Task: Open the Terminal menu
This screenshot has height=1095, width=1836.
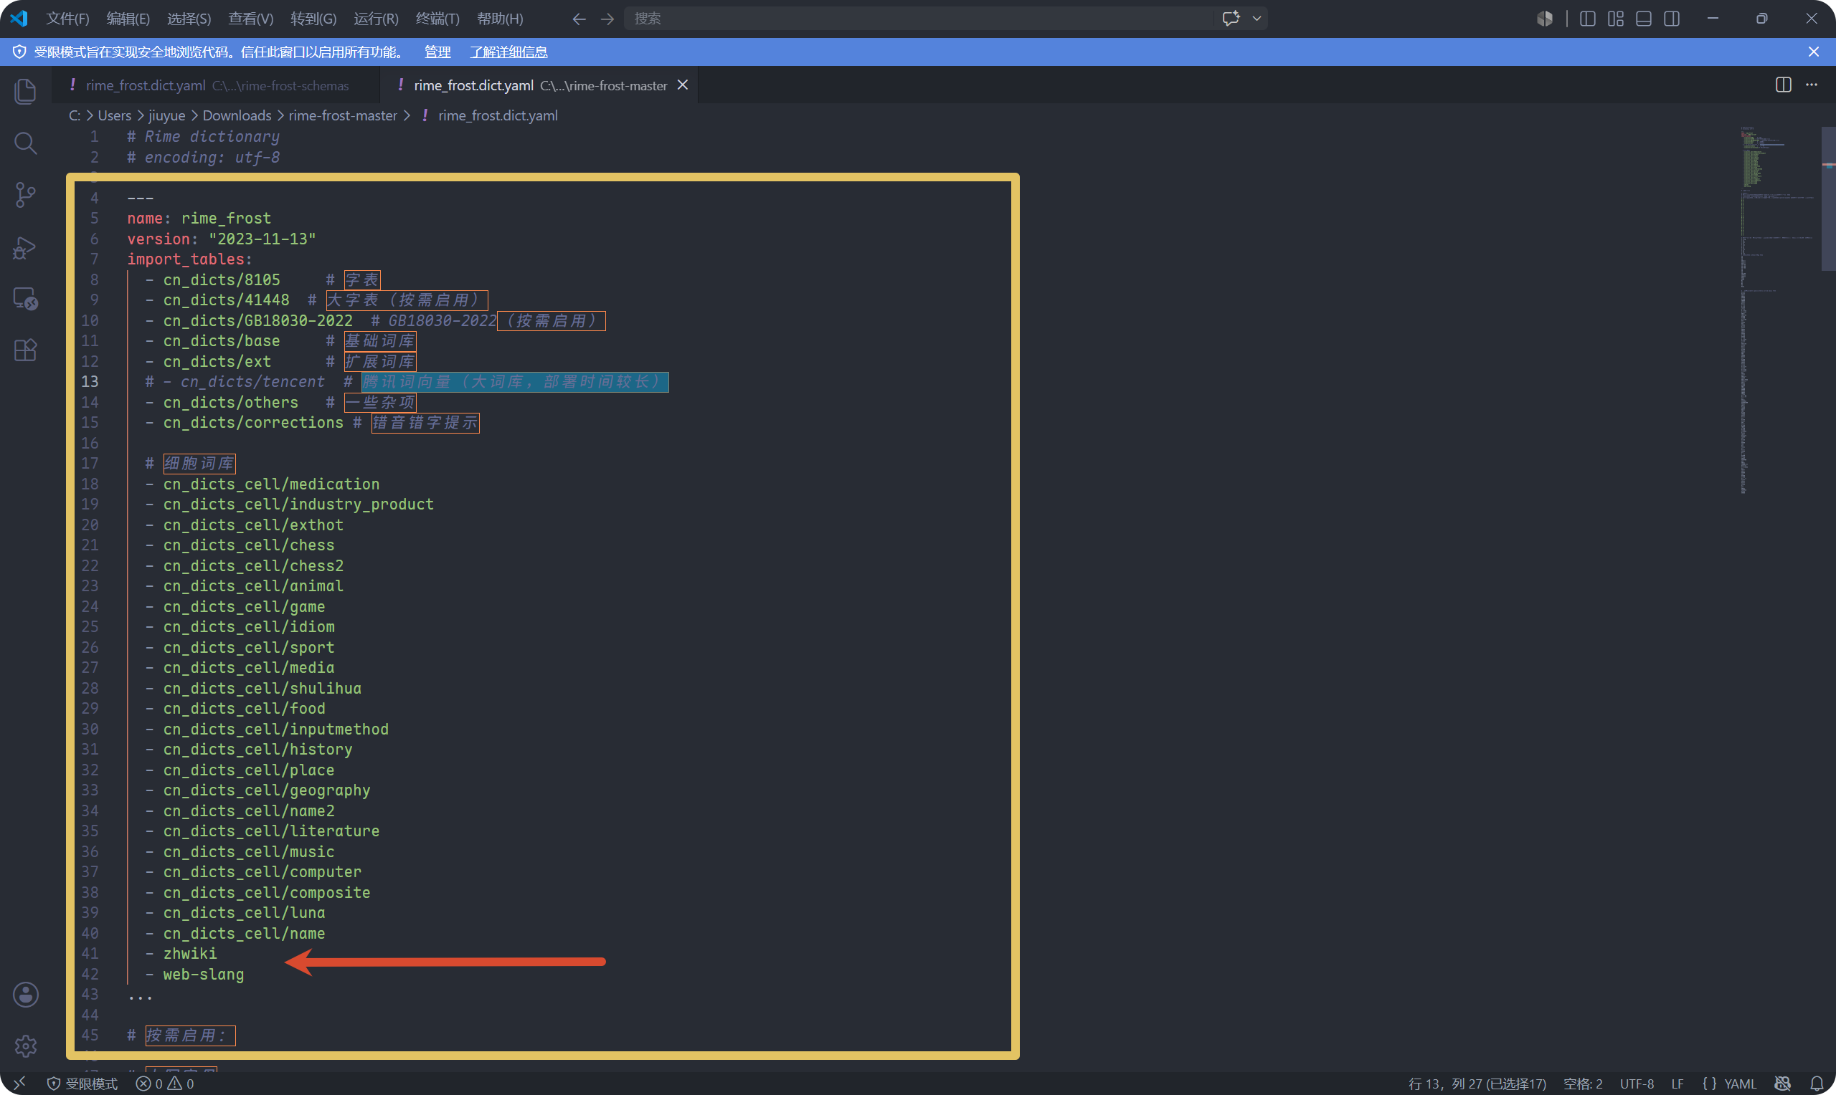Action: 437,19
